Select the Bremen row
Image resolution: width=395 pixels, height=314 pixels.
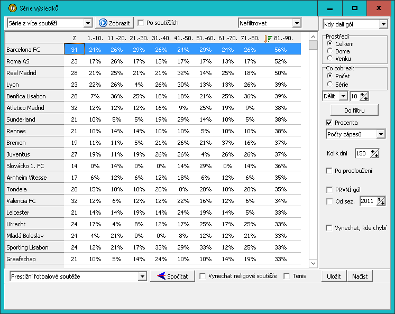(x=153, y=143)
